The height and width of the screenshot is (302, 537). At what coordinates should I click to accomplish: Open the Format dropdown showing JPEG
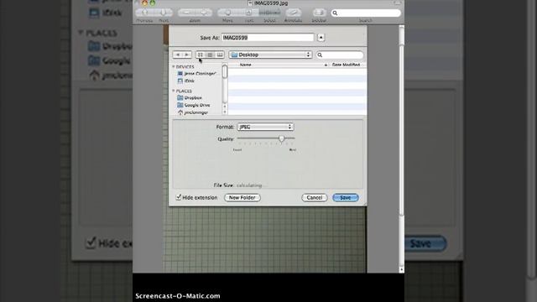tap(265, 127)
